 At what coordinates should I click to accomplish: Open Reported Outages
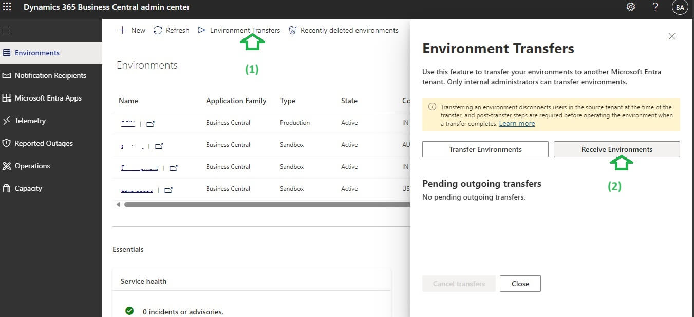pos(42,143)
